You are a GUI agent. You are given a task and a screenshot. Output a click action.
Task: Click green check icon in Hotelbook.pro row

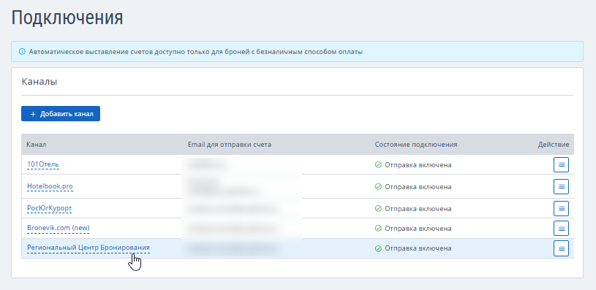point(378,187)
